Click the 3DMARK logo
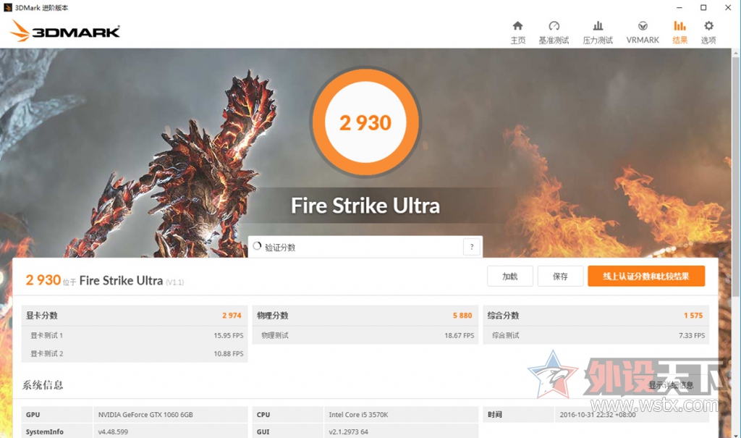The image size is (741, 438). tap(64, 31)
